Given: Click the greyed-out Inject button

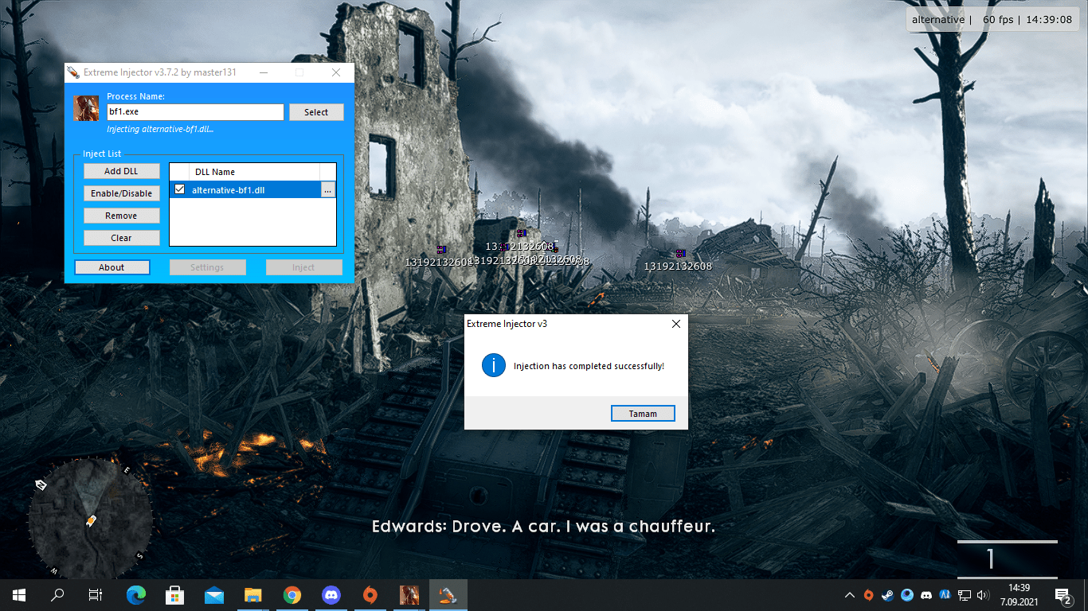Looking at the screenshot, I should [x=303, y=267].
